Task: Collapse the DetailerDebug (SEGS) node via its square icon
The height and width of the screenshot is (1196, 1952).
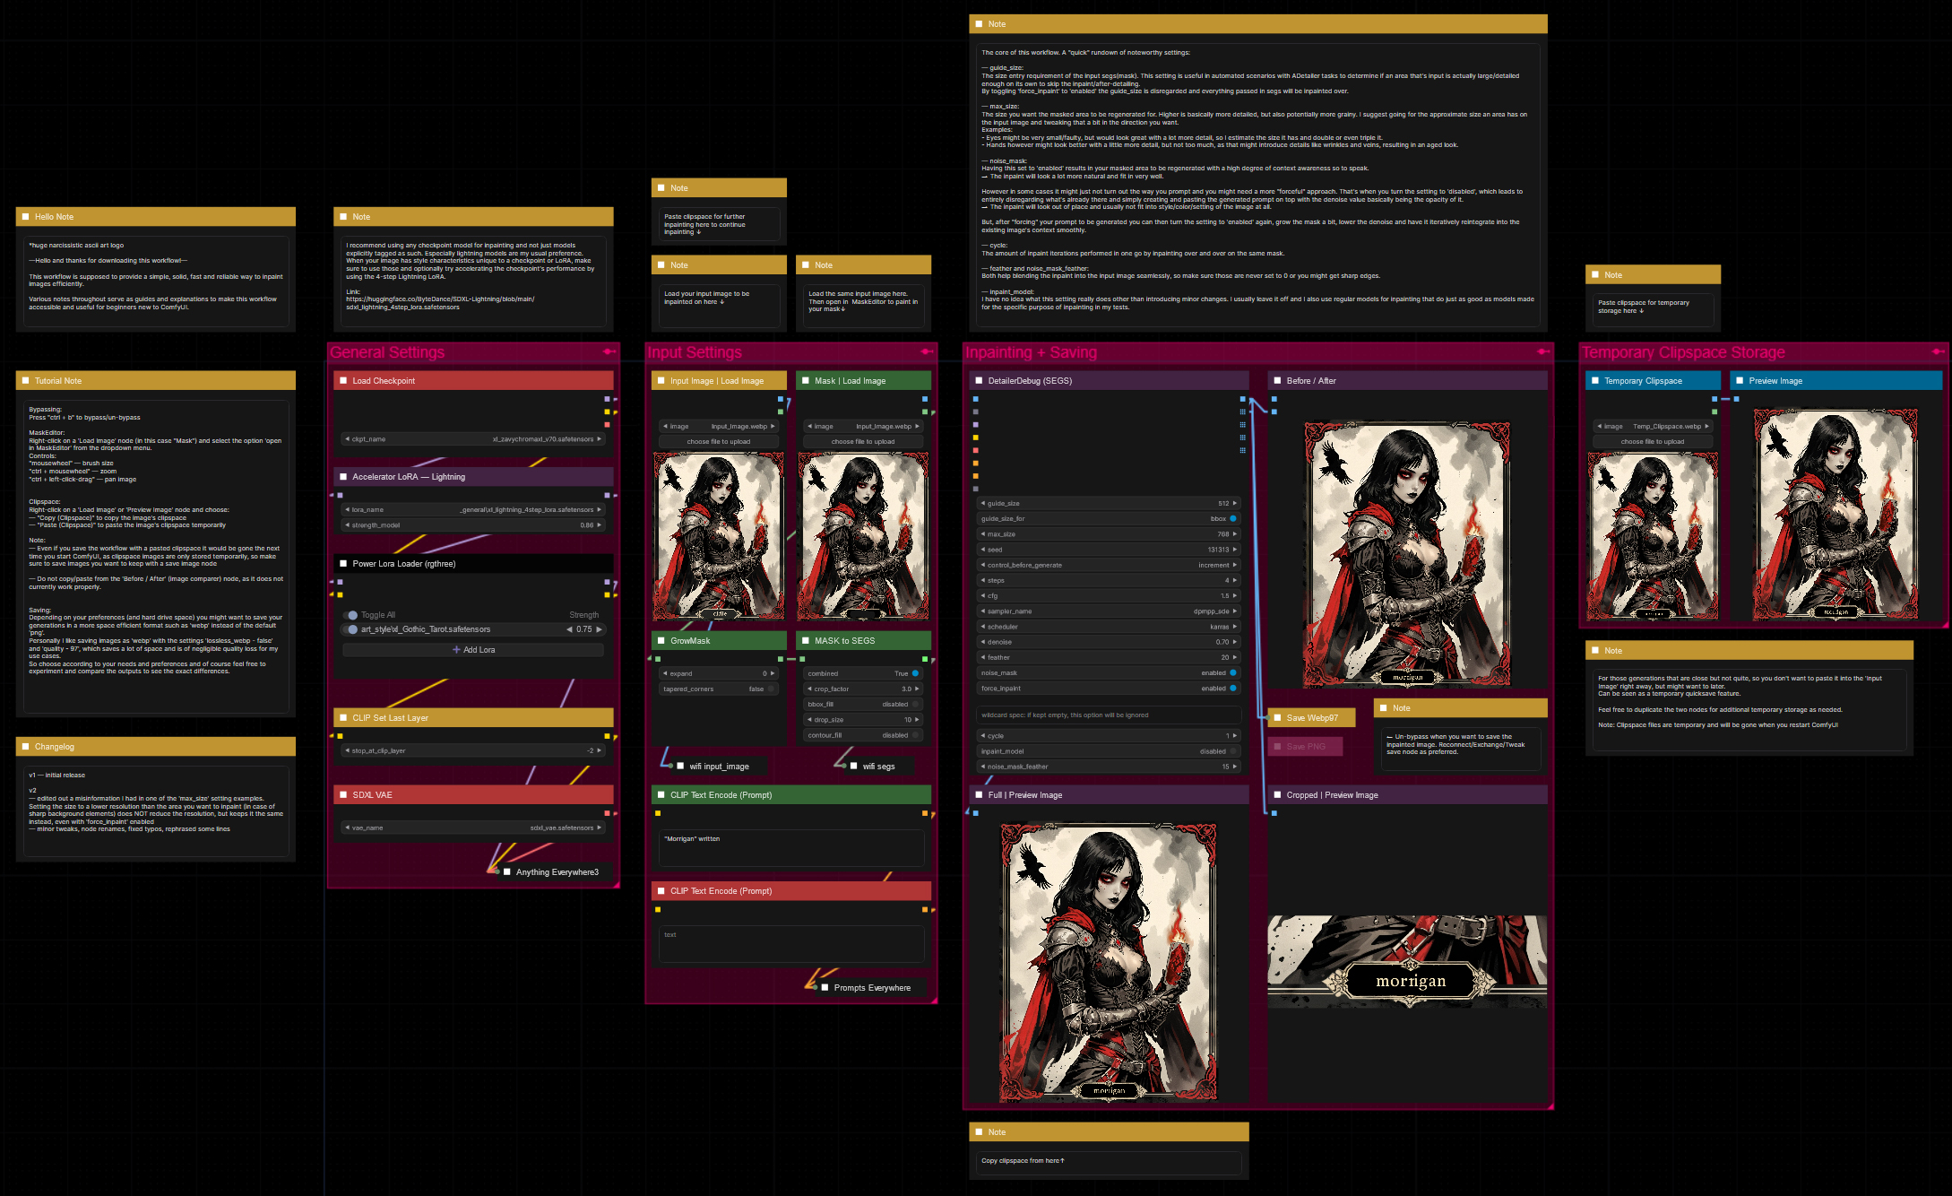Action: click(x=979, y=381)
